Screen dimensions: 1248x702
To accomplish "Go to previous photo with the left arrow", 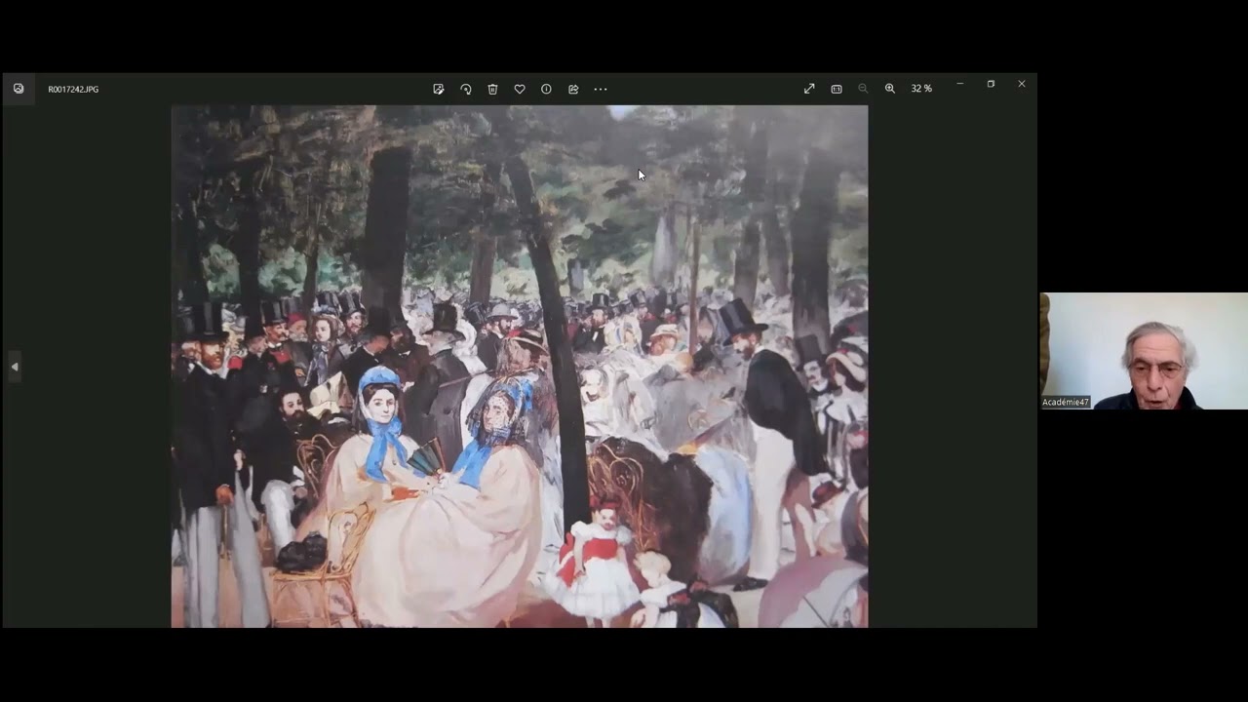I will [x=15, y=367].
